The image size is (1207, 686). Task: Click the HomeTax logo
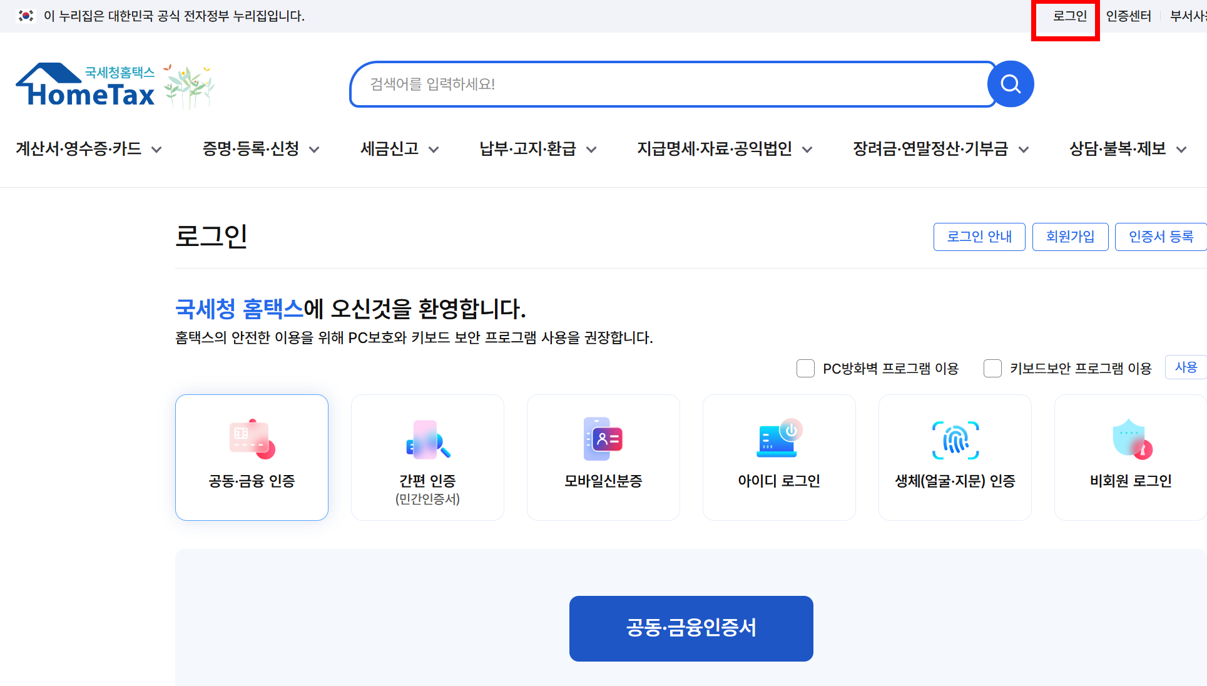[86, 85]
